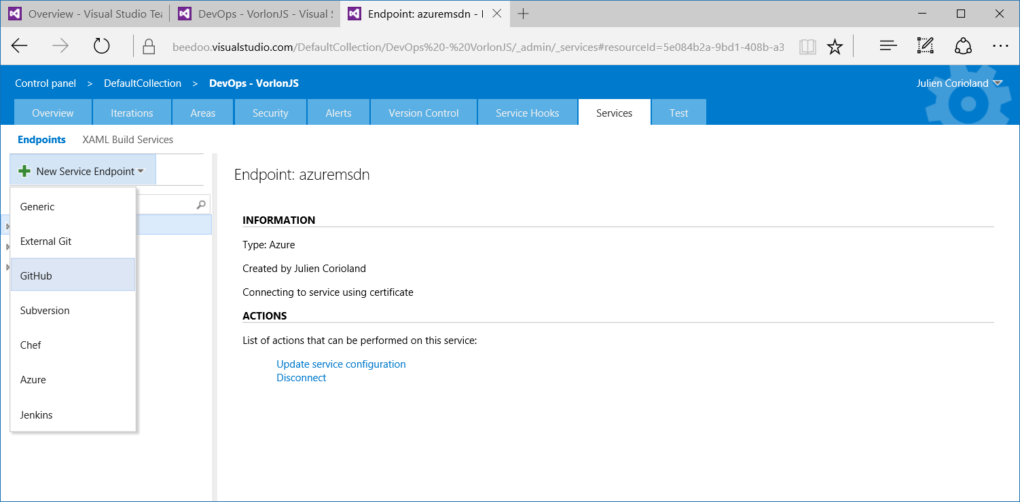The image size is (1020, 502).
Task: Open the New Service Endpoint dropdown arrow
Action: tap(141, 171)
